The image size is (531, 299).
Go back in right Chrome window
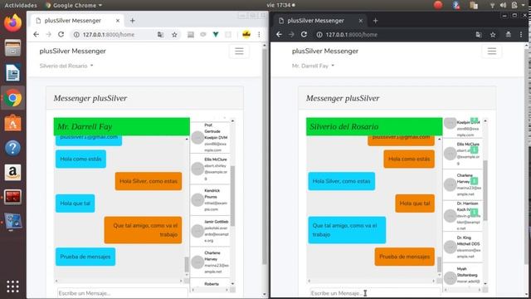point(279,35)
